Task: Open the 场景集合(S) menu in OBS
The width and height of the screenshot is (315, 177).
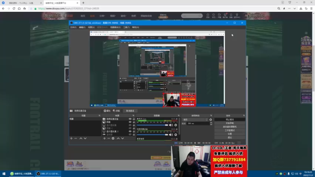Action: coord(115,27)
